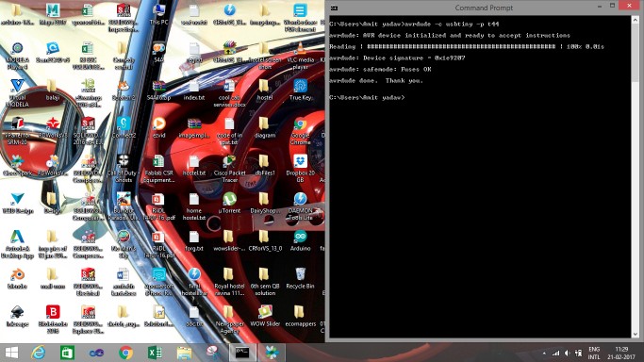
Task: Launch VLC media player shortcut
Action: click(300, 56)
